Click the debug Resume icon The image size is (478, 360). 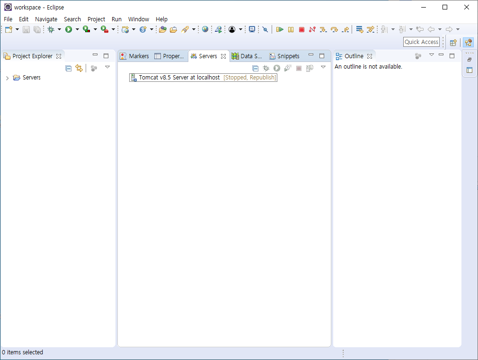(x=280, y=29)
